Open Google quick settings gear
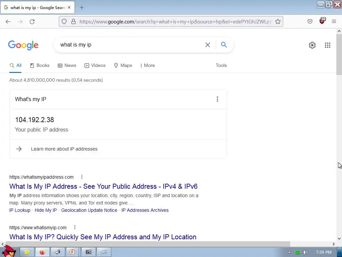The height and width of the screenshot is (257, 342). pos(312,45)
